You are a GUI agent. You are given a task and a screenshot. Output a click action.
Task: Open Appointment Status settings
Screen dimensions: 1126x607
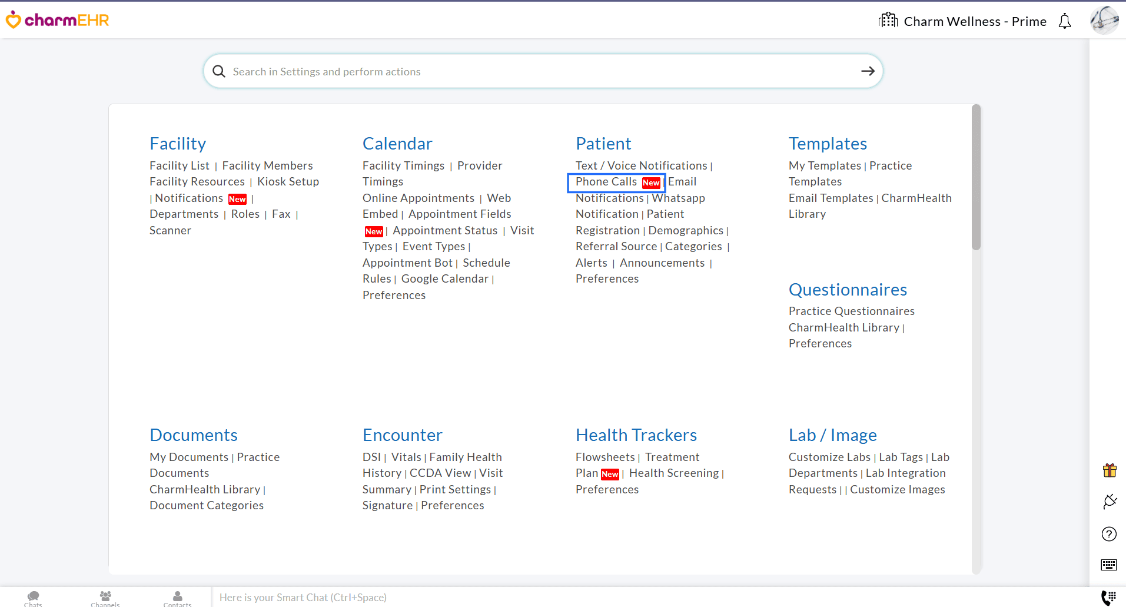coord(445,230)
